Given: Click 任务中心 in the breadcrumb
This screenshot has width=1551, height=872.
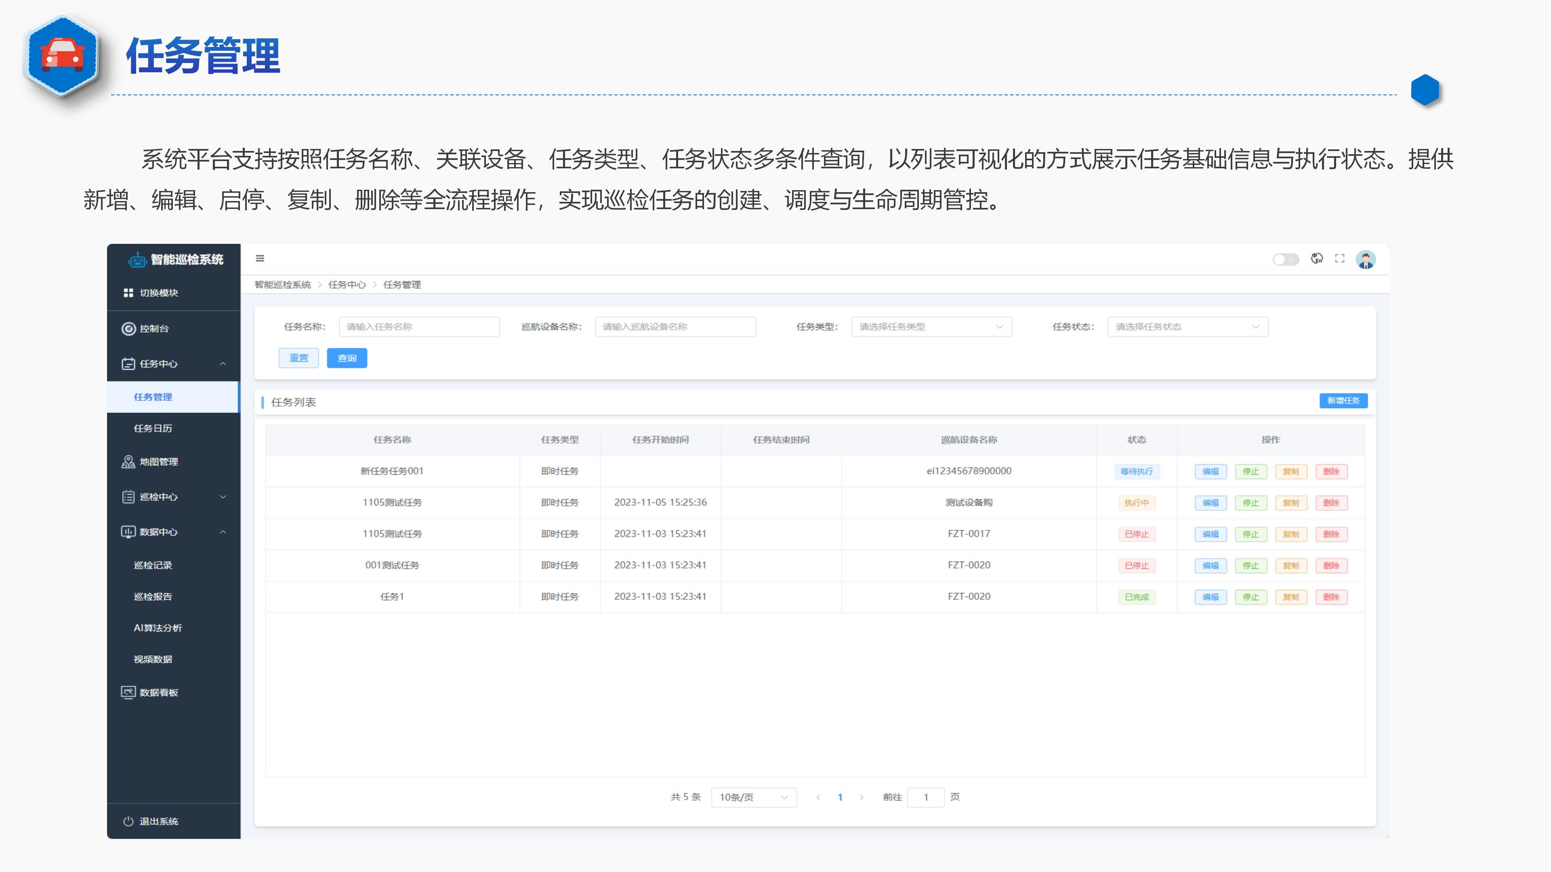Looking at the screenshot, I should point(347,285).
